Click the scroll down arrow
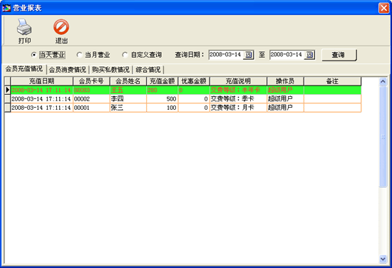The image size is (392, 268). (383, 259)
